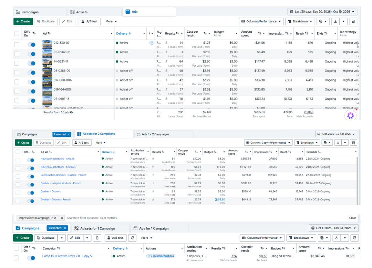This screenshot has height=268, width=372.
Task: Toggle off Camp #2 Creative Test campaign
Action: [31, 258]
